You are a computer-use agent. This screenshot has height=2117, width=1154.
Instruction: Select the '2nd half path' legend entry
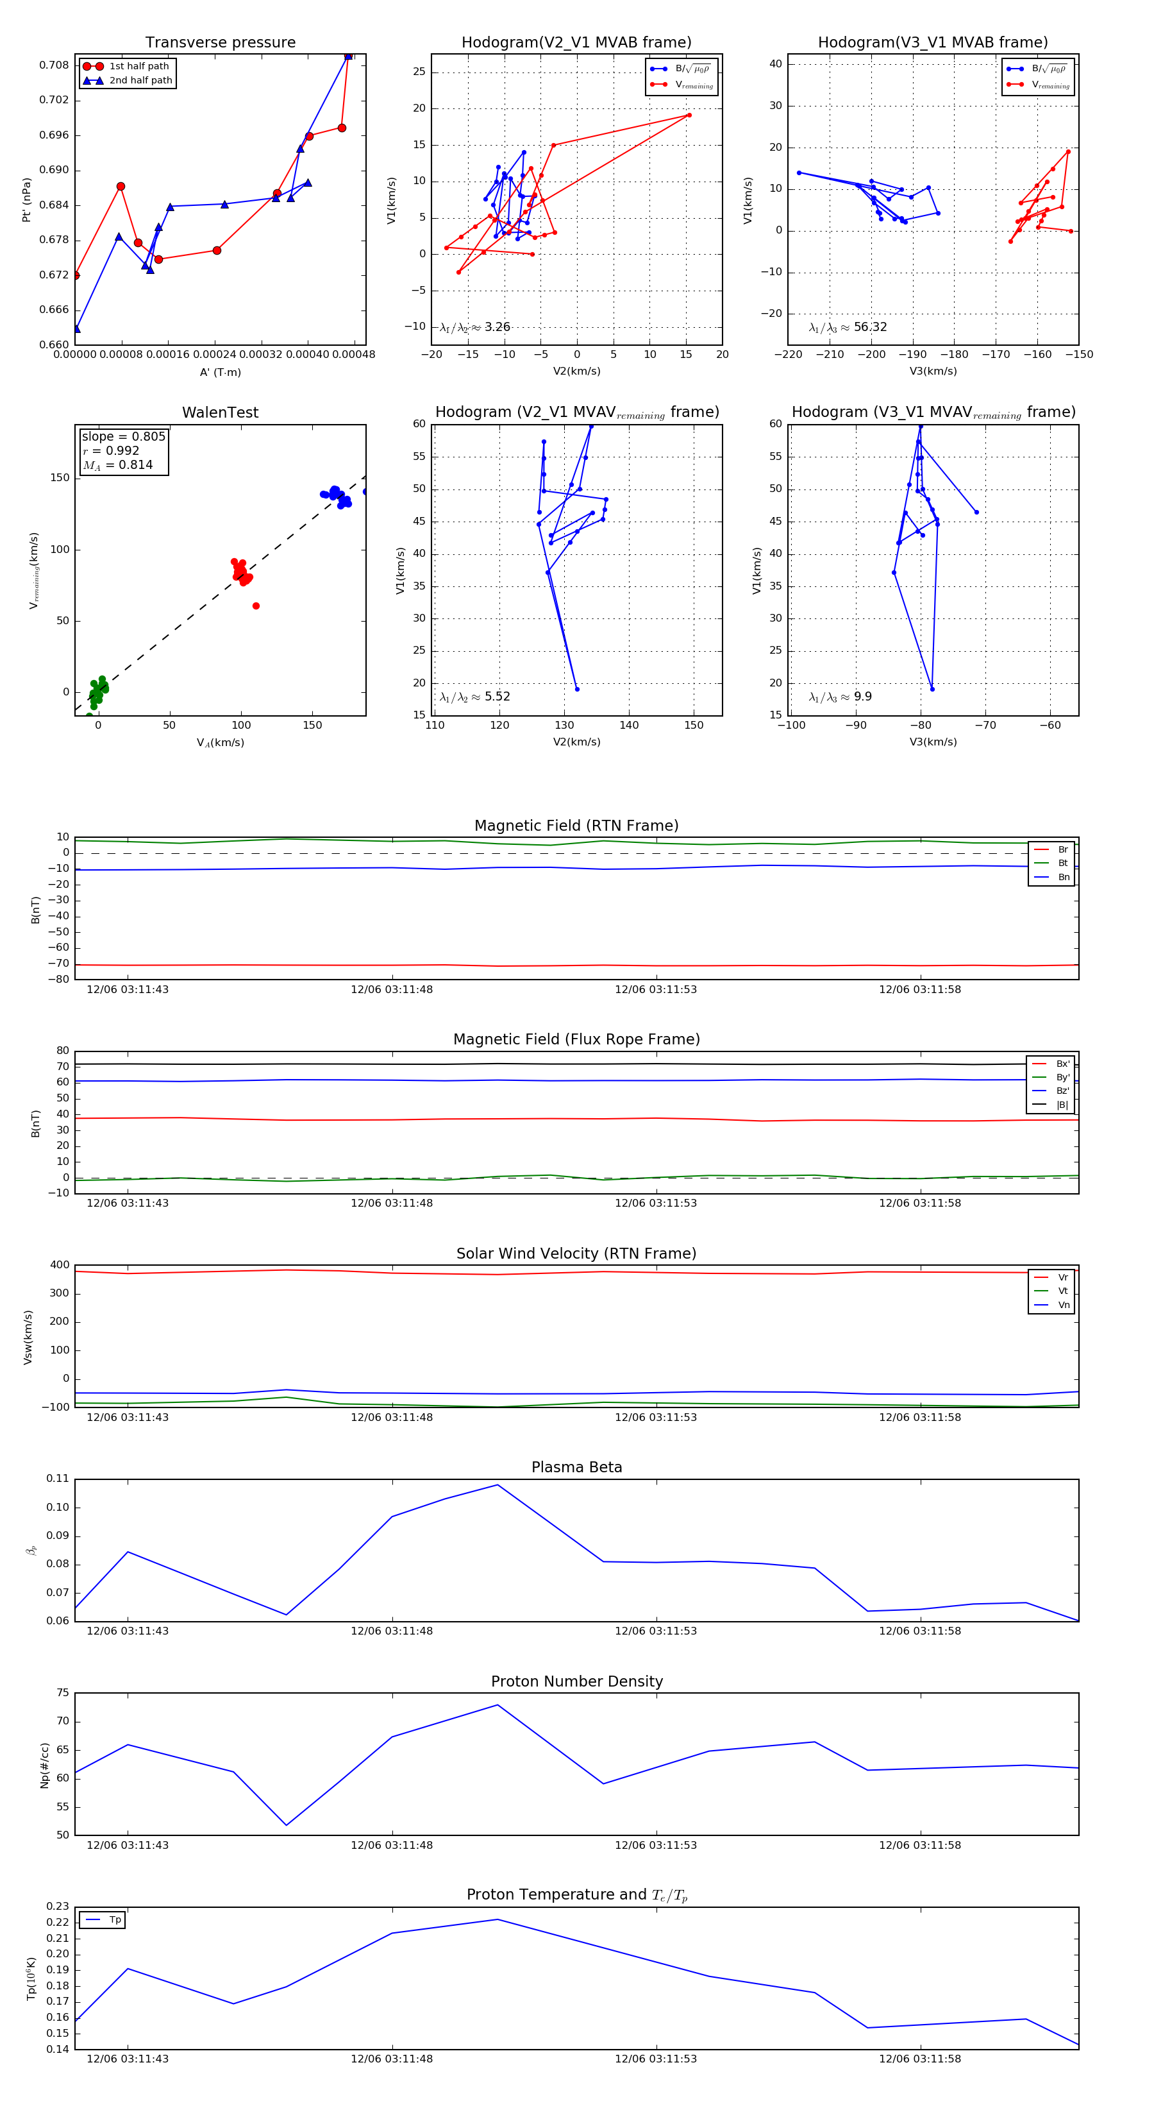click(128, 81)
